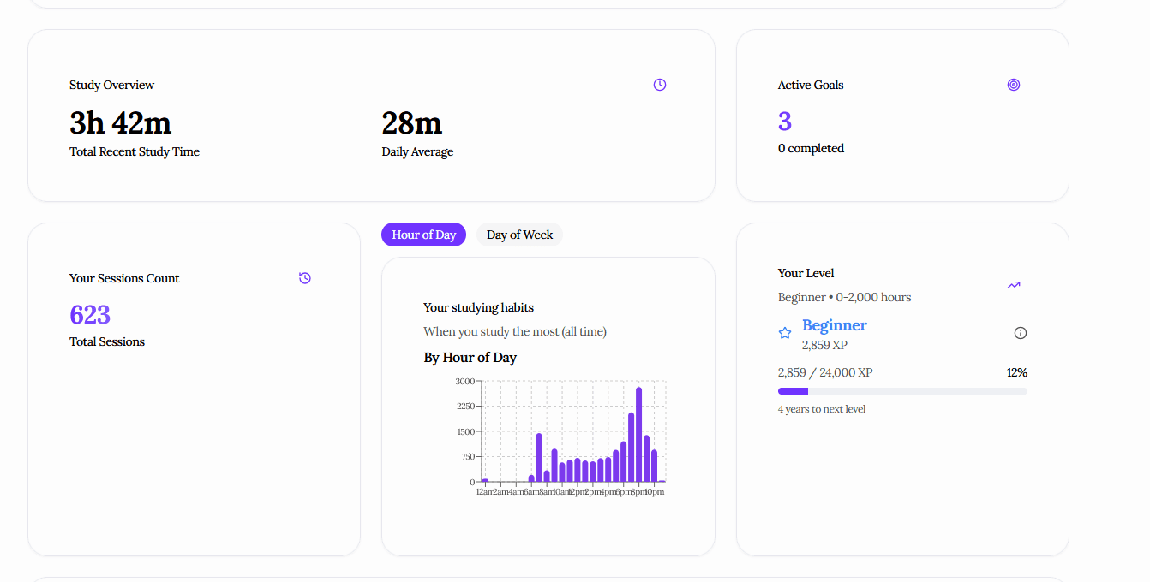Click the 'Your studying habits' heading

click(478, 307)
